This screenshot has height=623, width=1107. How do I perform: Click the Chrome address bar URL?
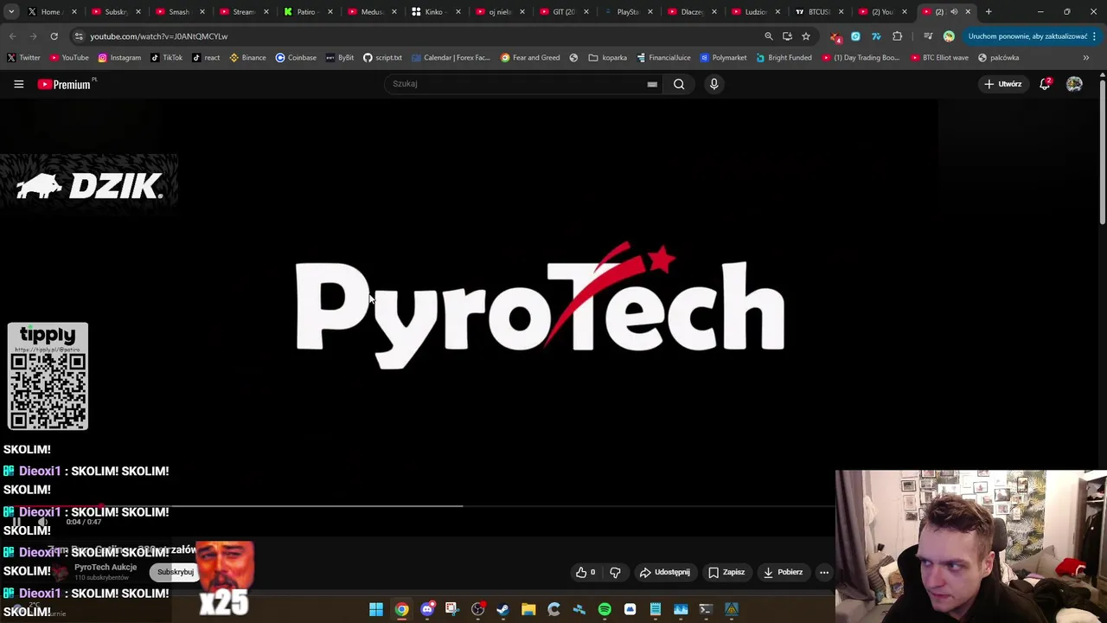coord(158,36)
